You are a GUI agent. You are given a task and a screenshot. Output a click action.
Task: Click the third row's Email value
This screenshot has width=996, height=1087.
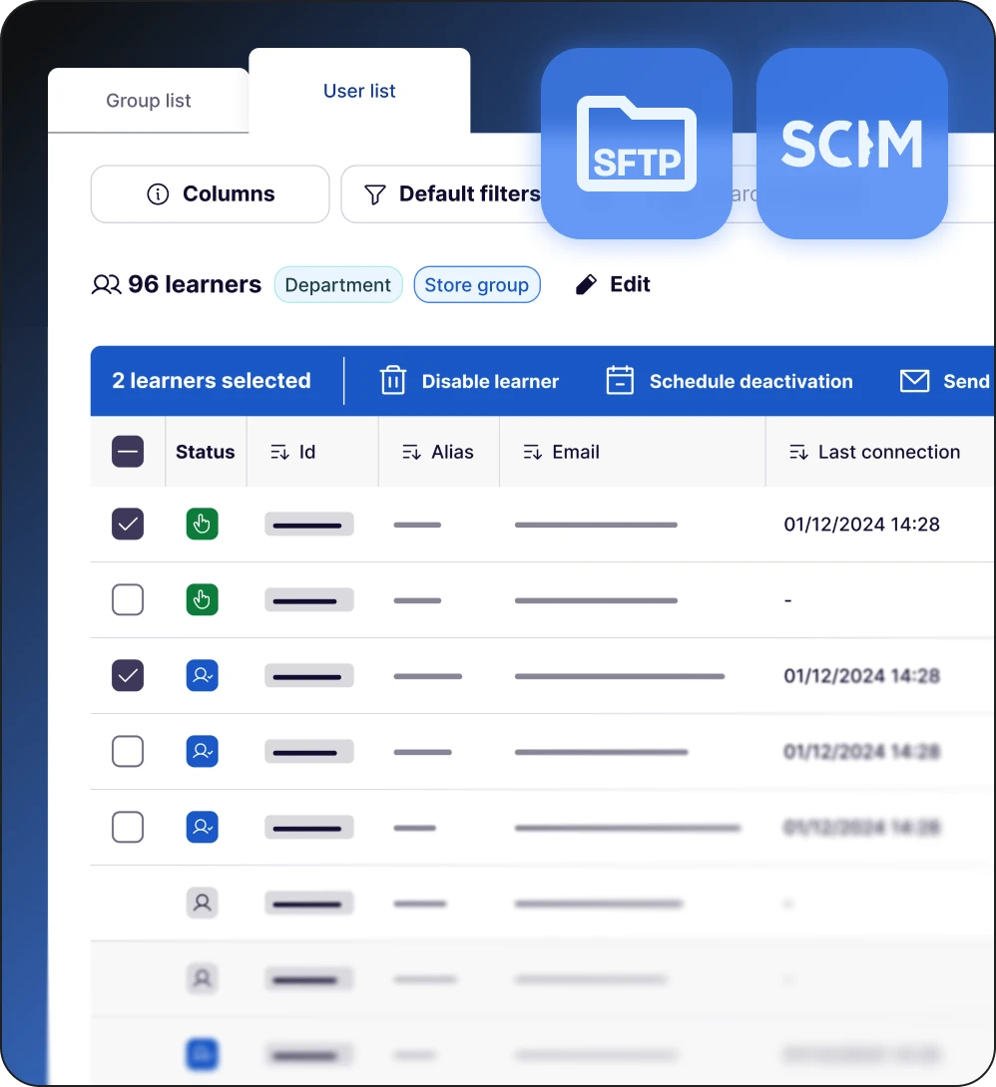click(x=620, y=676)
